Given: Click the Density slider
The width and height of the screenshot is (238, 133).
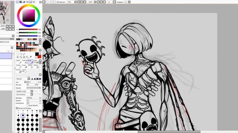Looking at the screenshot, I should pyautogui.click(x=34, y=88).
